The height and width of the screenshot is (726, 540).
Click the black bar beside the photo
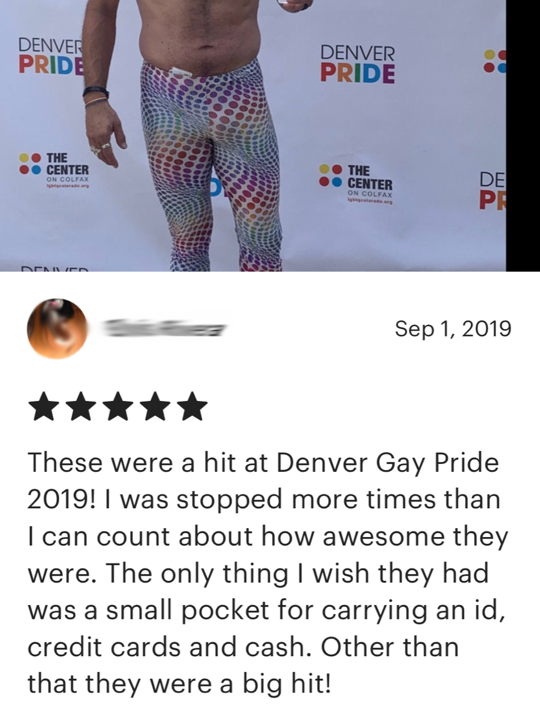point(523,136)
